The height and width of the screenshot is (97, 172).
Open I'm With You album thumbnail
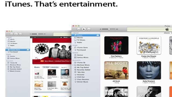click(39, 72)
